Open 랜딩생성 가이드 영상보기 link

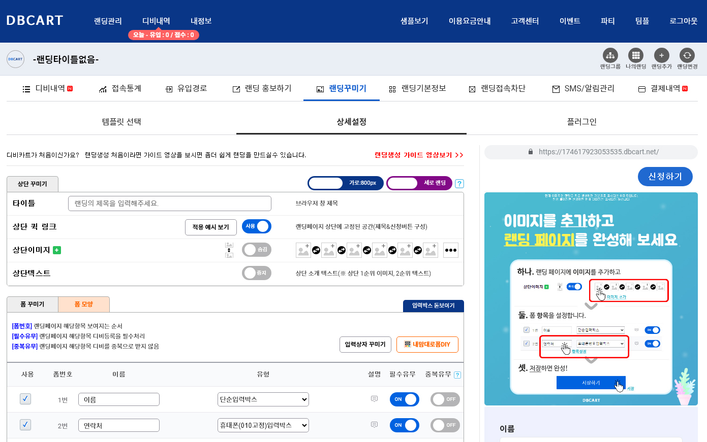pos(419,155)
